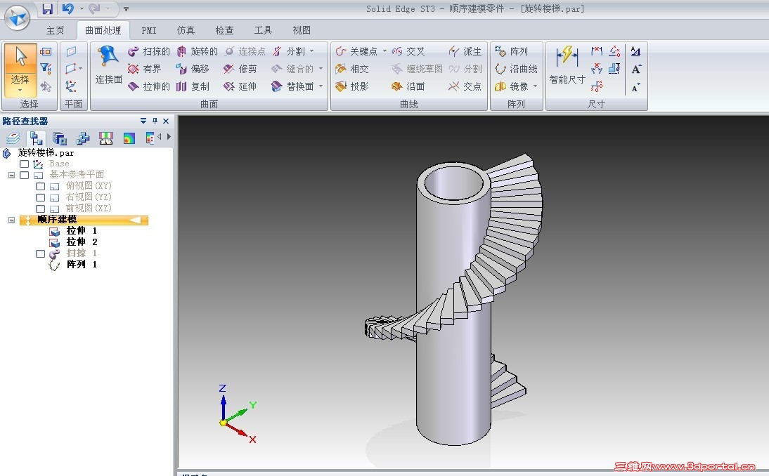
Task: Check the 俯视图 (XY) plane box
Action: click(x=40, y=186)
